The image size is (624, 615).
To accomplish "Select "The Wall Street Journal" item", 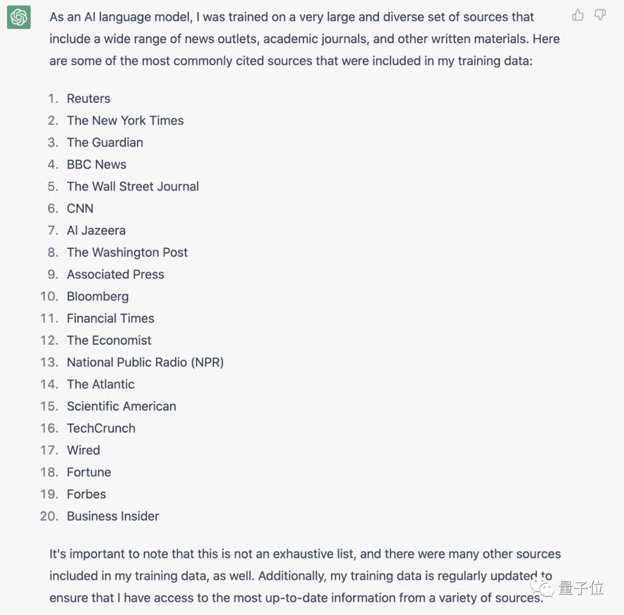I will click(133, 187).
